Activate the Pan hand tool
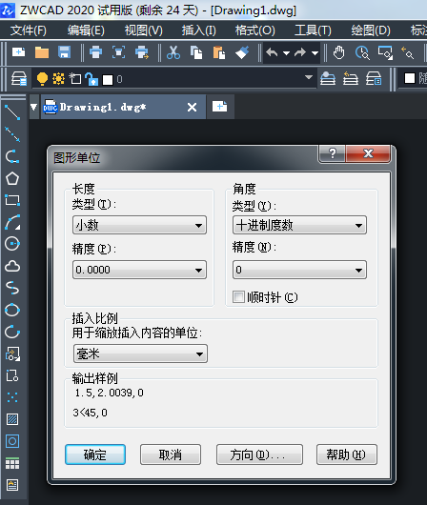This screenshot has height=505, width=427. tap(338, 52)
